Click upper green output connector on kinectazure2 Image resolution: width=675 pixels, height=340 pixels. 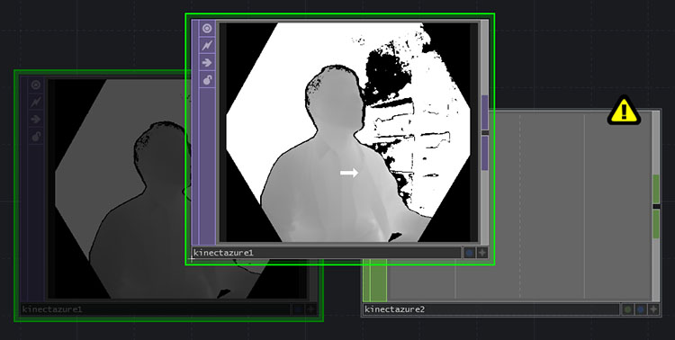[x=656, y=189]
